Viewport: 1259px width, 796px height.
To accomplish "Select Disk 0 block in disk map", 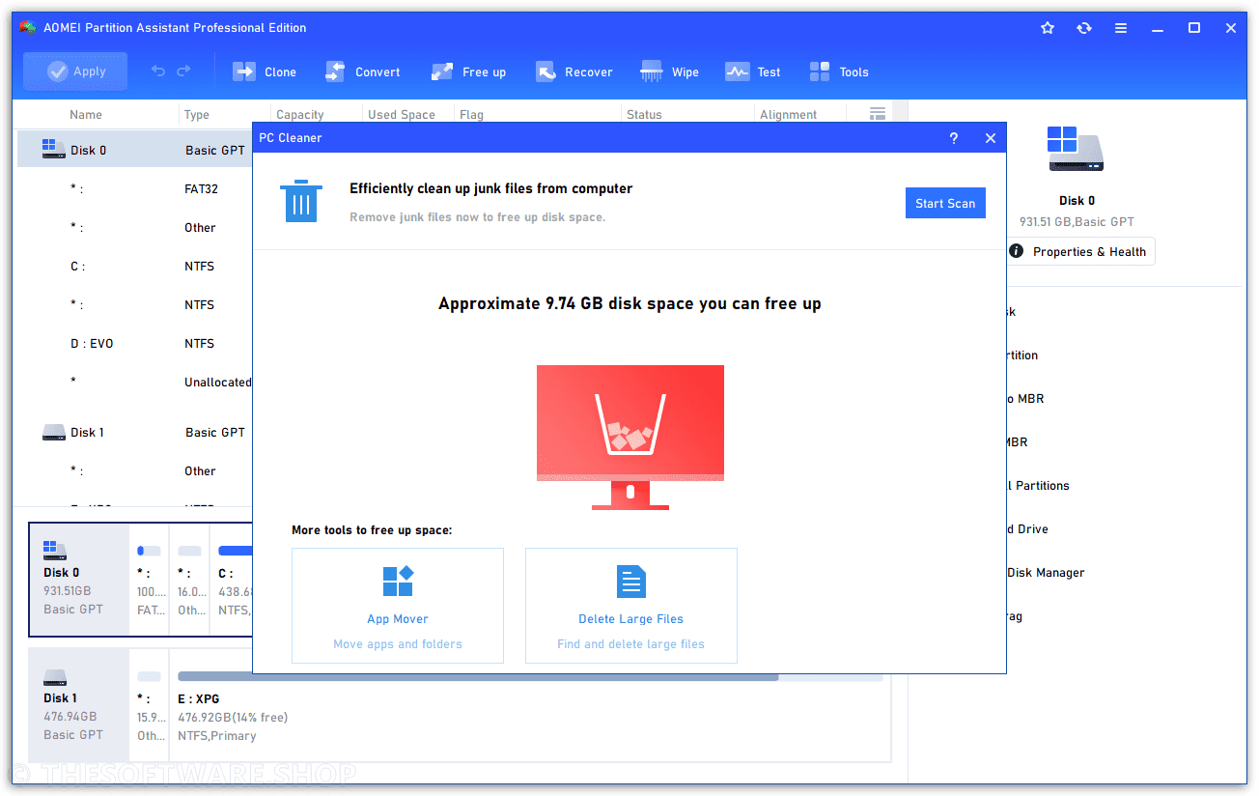I will 79,580.
